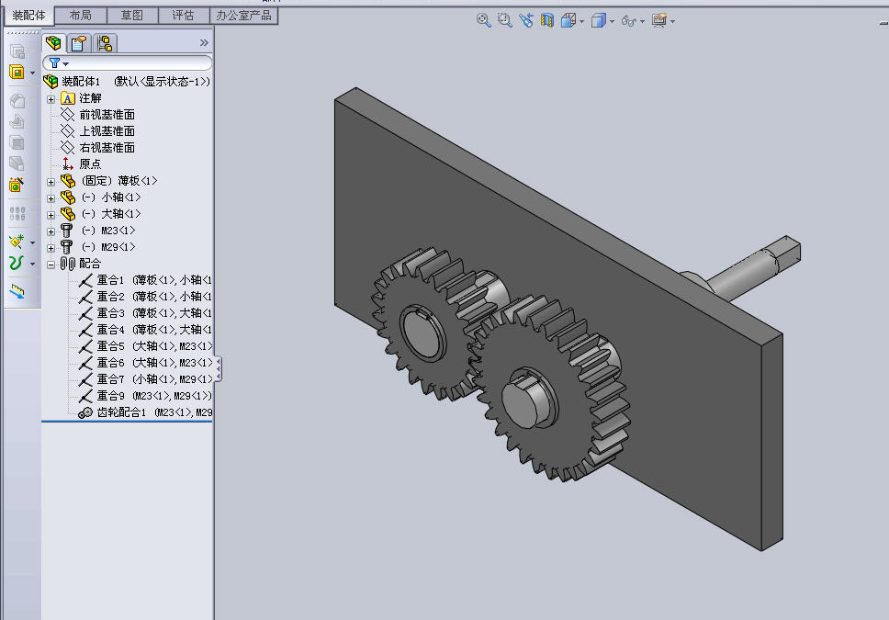The height and width of the screenshot is (620, 889).
Task: Open the View Settings dropdown arrow
Action: (x=672, y=21)
